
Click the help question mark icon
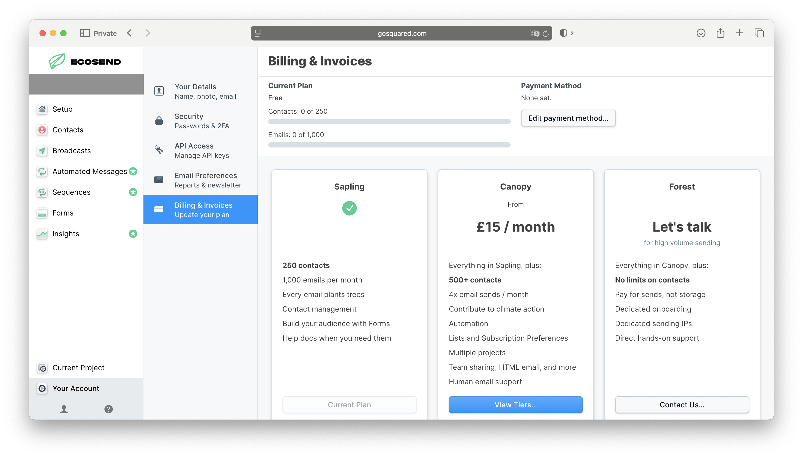109,409
